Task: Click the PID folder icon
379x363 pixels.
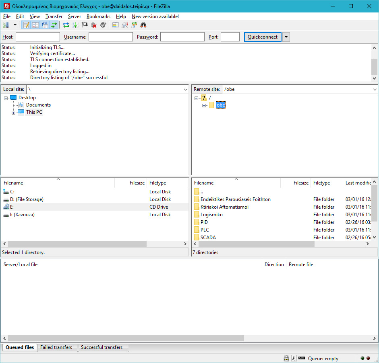Action: [x=197, y=222]
